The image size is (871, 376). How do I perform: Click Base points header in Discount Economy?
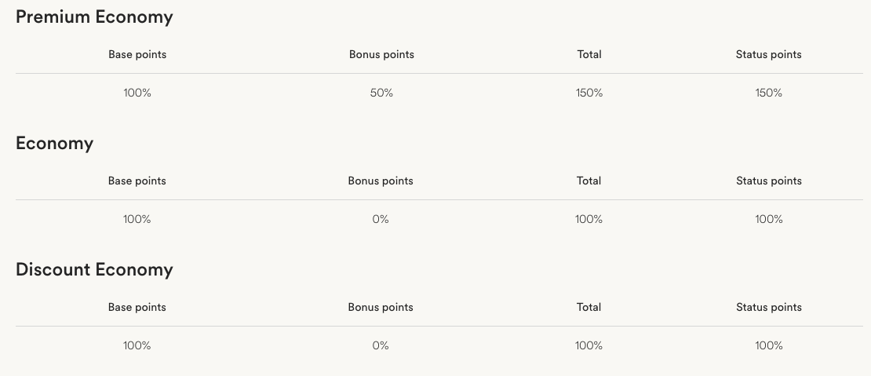137,308
